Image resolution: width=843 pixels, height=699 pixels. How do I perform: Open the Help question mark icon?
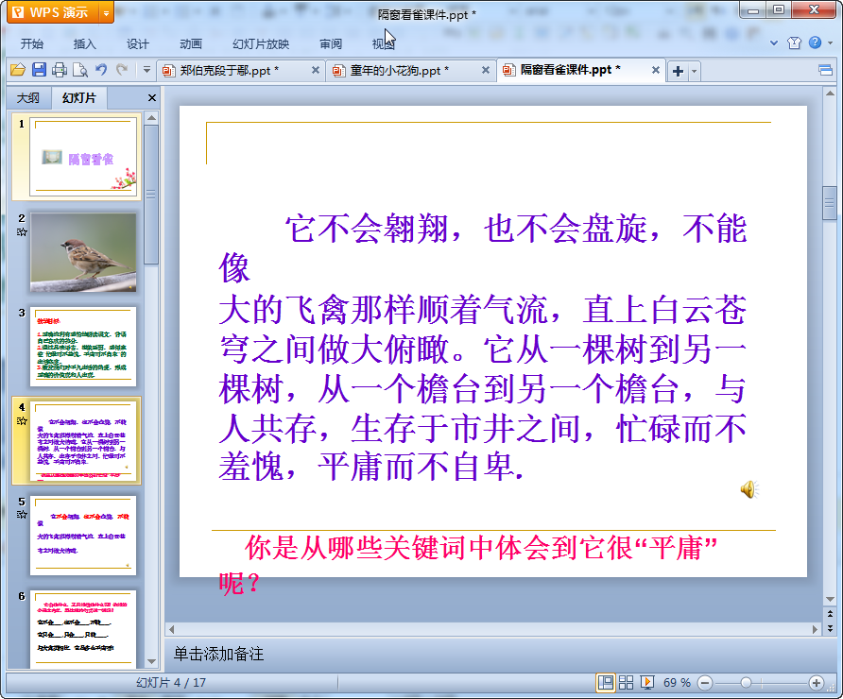coord(815,43)
